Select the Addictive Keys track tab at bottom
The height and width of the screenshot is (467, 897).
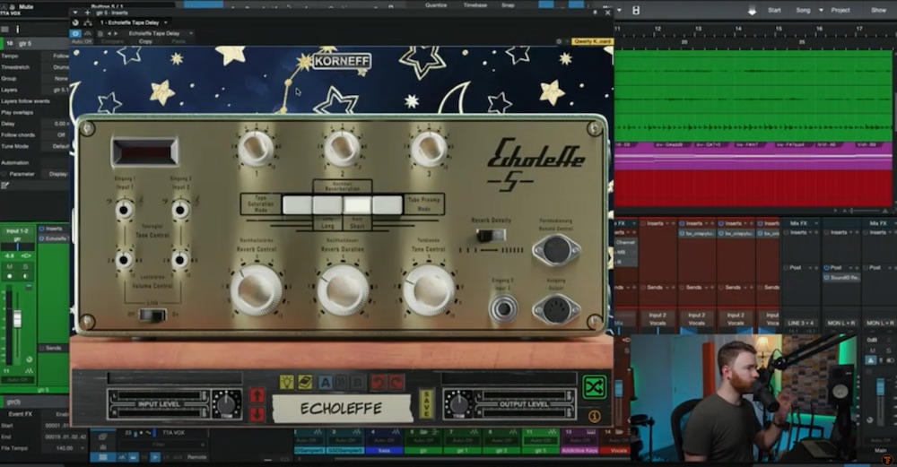pyautogui.click(x=579, y=451)
